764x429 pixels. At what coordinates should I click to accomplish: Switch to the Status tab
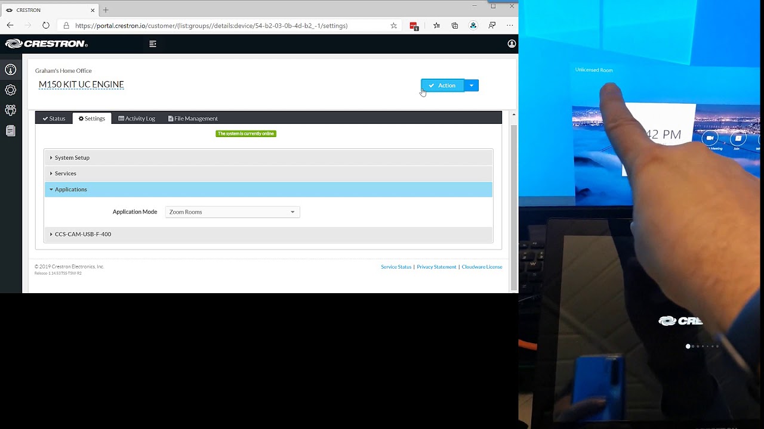point(54,119)
